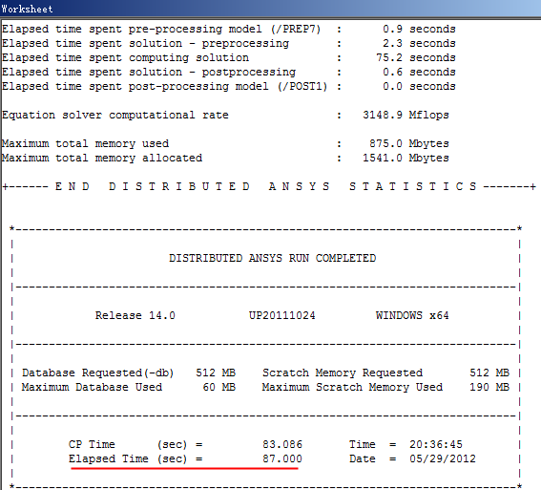Select the '83.086' CP time value
This screenshot has width=541, height=490.
[x=282, y=444]
